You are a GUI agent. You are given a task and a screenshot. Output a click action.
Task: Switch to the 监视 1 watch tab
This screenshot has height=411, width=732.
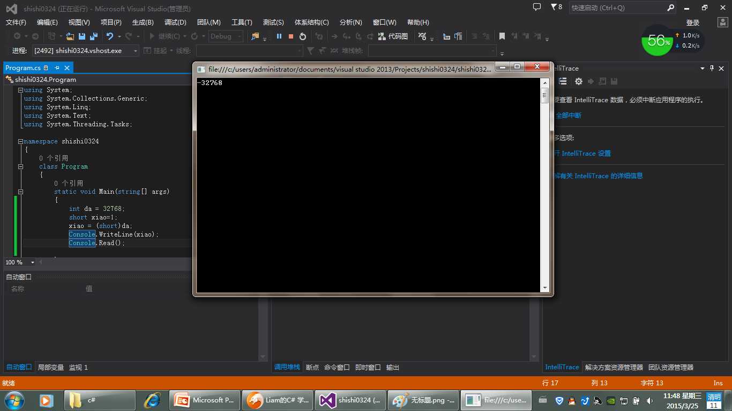coord(78,367)
